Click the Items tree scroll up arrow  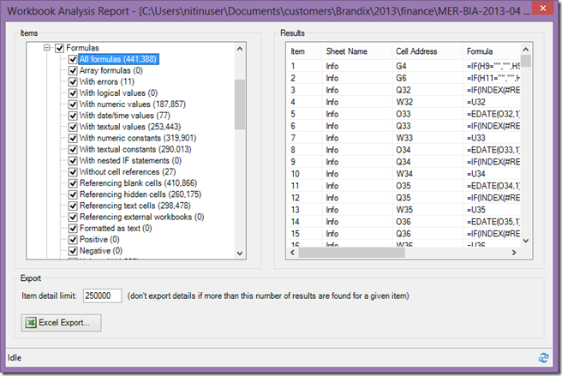click(240, 49)
